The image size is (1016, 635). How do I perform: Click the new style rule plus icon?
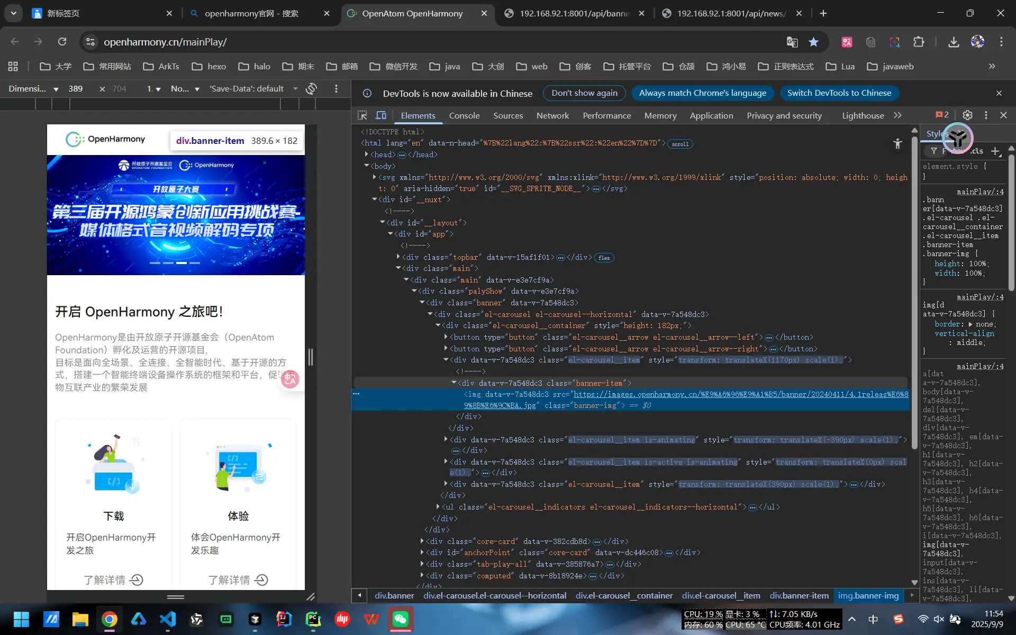click(x=995, y=151)
